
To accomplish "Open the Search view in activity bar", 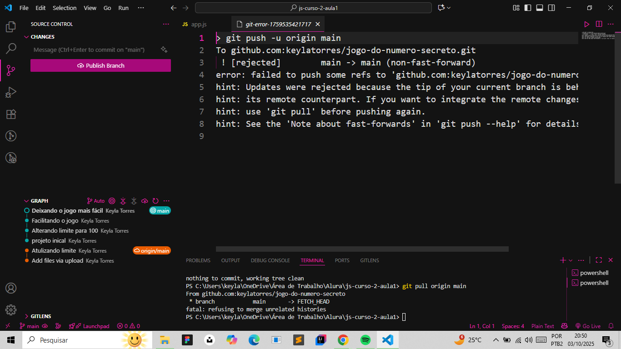I will coord(11,49).
